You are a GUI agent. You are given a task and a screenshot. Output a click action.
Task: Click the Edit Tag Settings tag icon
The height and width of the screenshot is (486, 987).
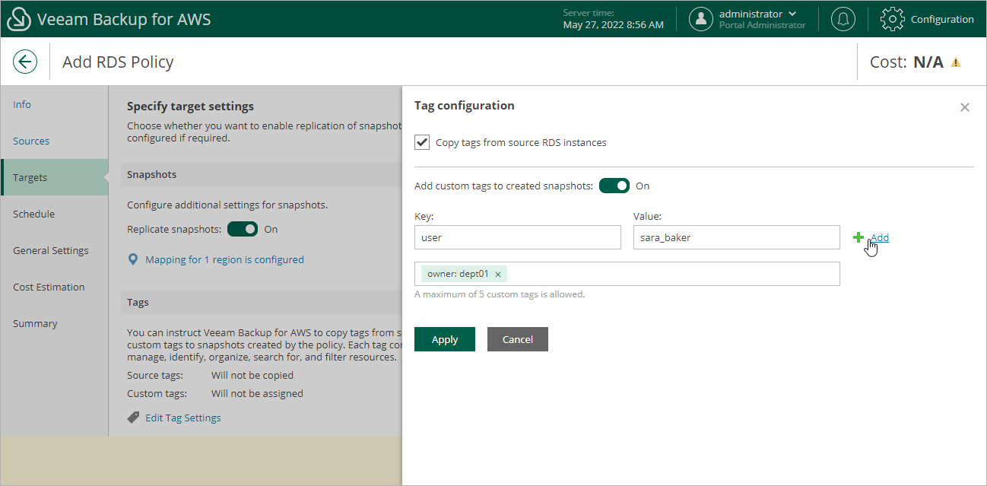point(133,418)
